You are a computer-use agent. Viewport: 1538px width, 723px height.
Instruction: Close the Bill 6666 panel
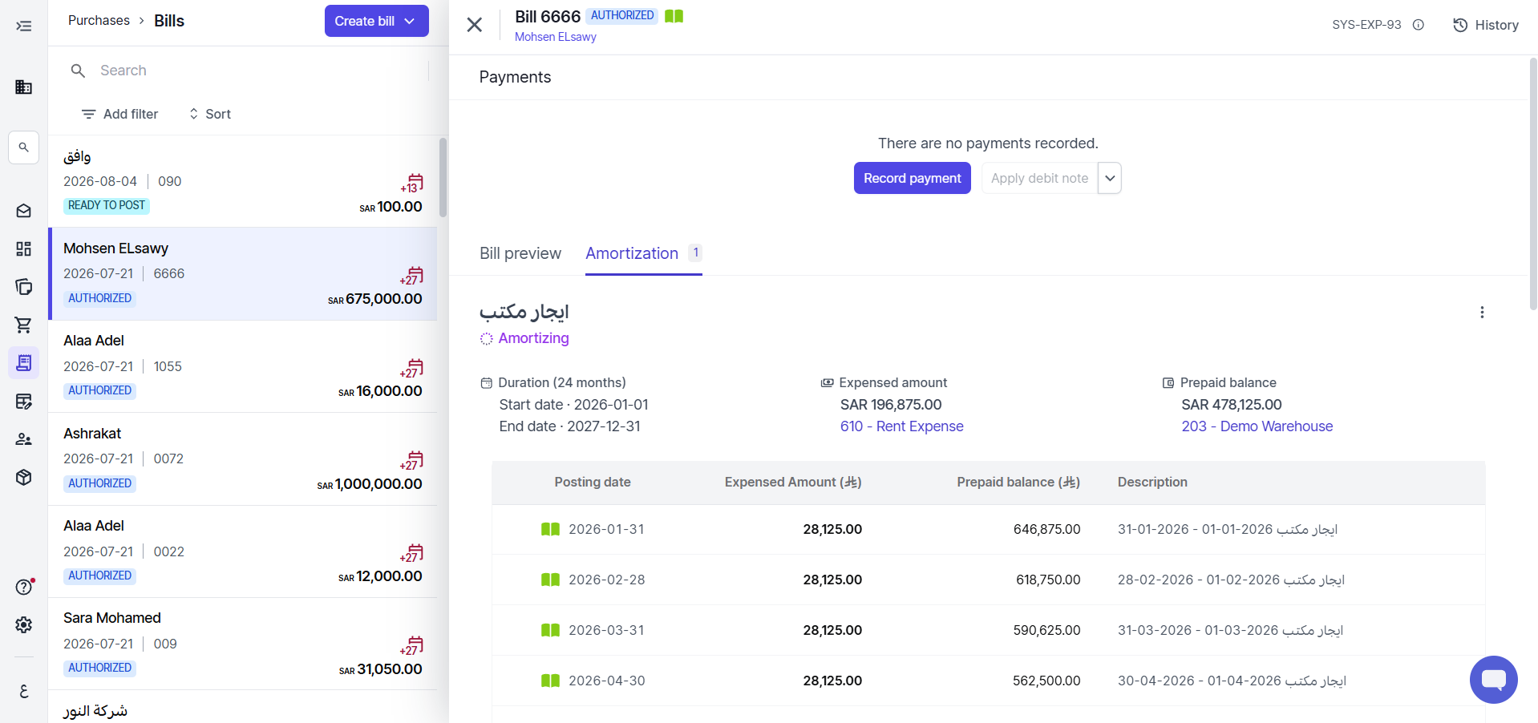coord(475,25)
